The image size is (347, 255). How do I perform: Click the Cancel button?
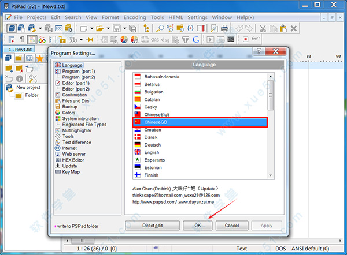pos(232,226)
